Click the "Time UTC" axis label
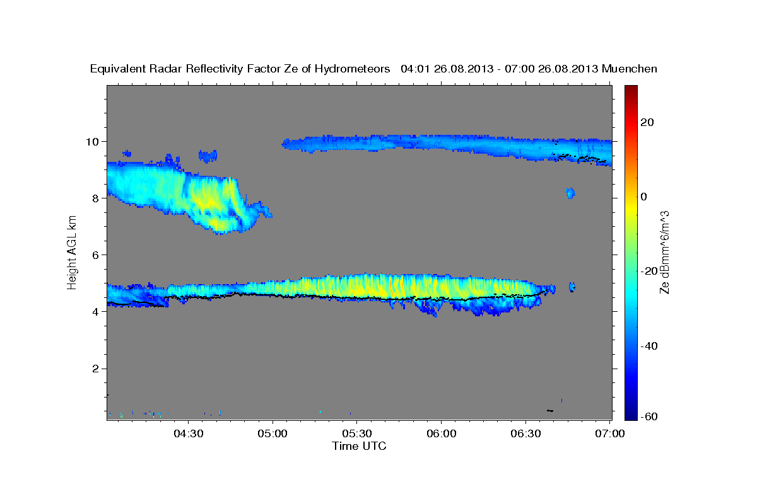Screen dimensions: 757x504 pyautogui.click(x=359, y=446)
